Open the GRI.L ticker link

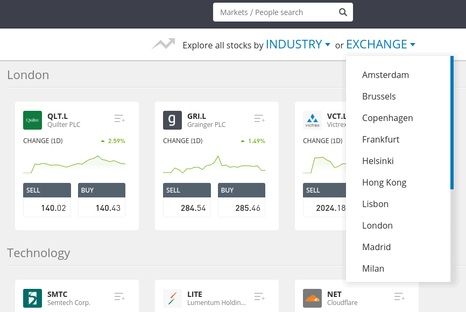click(x=197, y=116)
